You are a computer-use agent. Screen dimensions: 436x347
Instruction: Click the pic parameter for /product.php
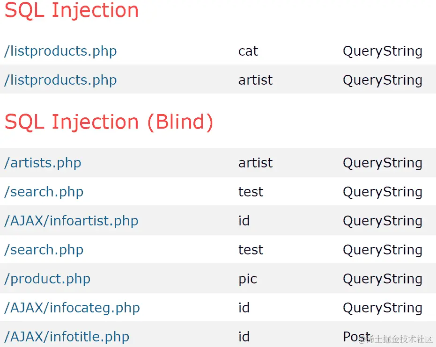tap(248, 279)
